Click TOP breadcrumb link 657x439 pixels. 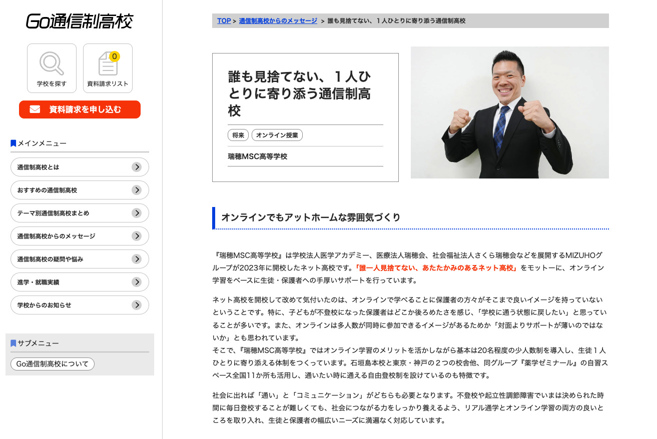point(224,21)
